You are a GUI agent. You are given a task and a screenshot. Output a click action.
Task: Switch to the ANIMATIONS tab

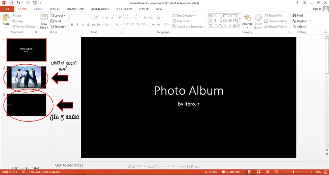[100, 9]
